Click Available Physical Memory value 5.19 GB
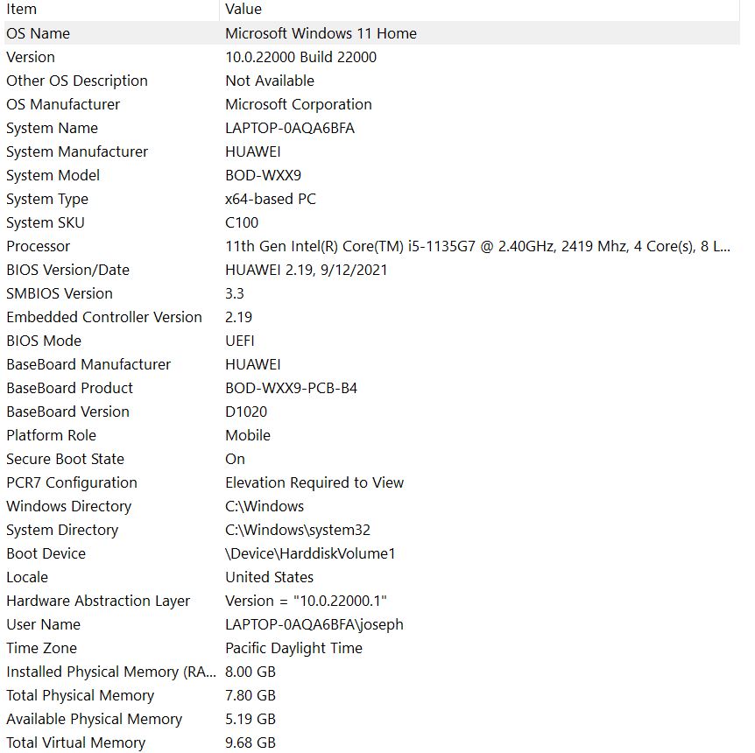 coord(250,718)
